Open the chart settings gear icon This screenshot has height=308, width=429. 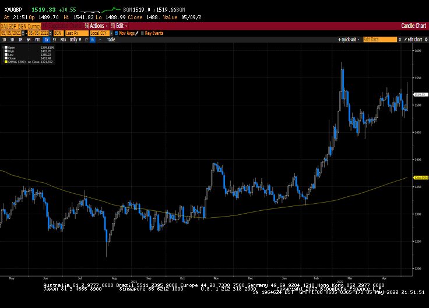click(426, 40)
